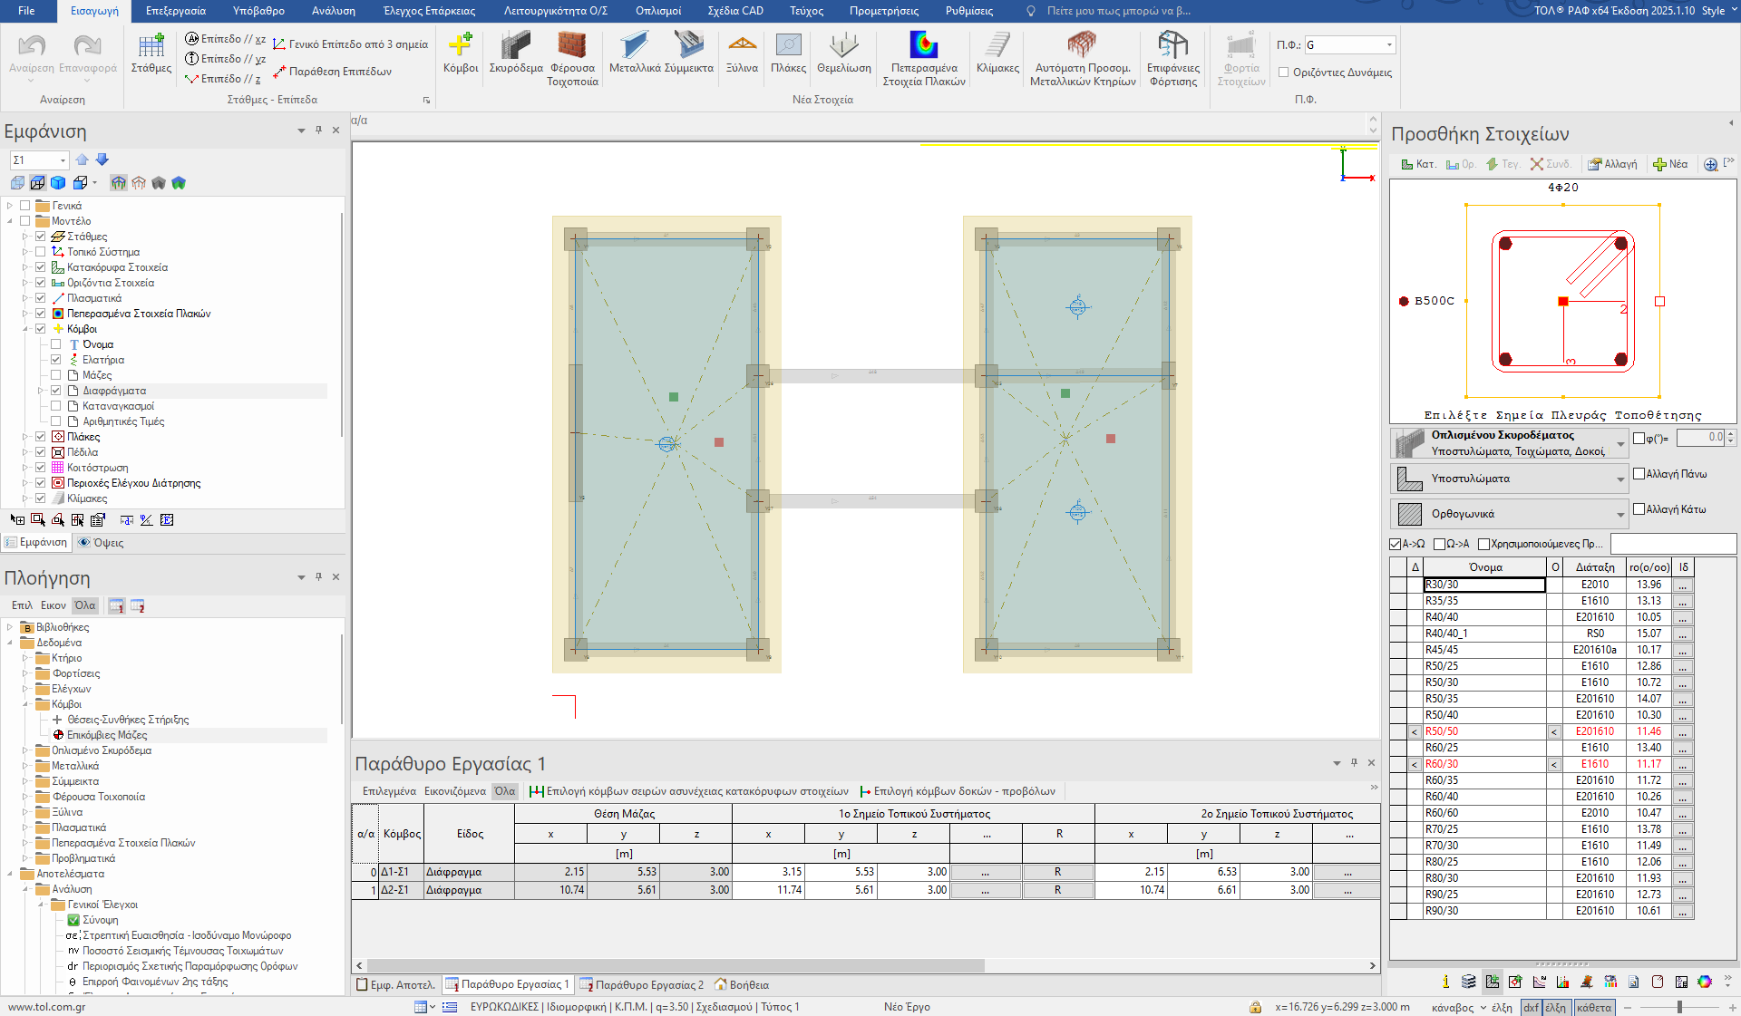Image resolution: width=1741 pixels, height=1016 pixels.
Task: Open the Π.Φ. load case combo box
Action: pyautogui.click(x=1388, y=45)
